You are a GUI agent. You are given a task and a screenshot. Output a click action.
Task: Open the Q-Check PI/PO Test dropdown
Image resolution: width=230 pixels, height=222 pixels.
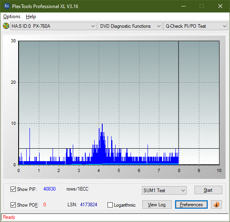(x=196, y=26)
